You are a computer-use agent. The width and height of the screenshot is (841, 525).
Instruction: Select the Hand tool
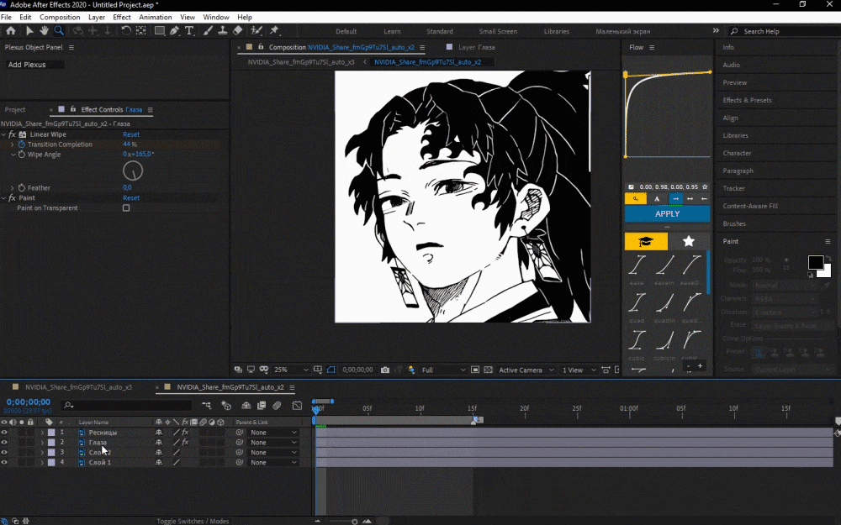tap(44, 30)
